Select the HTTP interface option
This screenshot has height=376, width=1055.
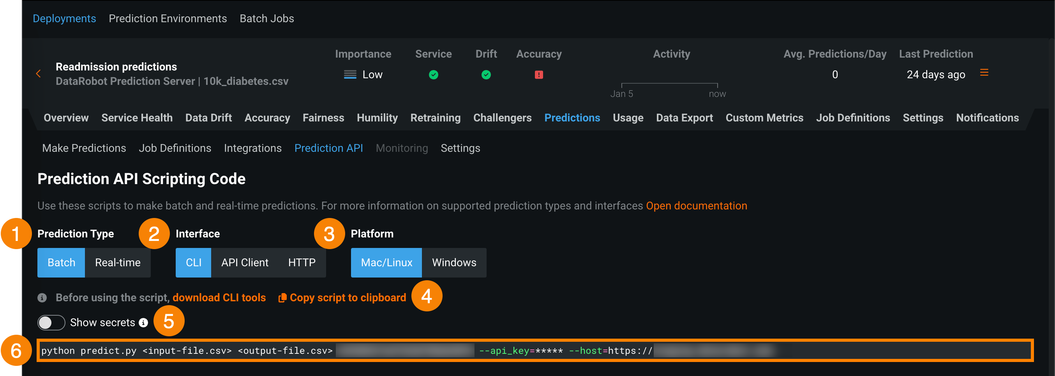[x=302, y=263]
